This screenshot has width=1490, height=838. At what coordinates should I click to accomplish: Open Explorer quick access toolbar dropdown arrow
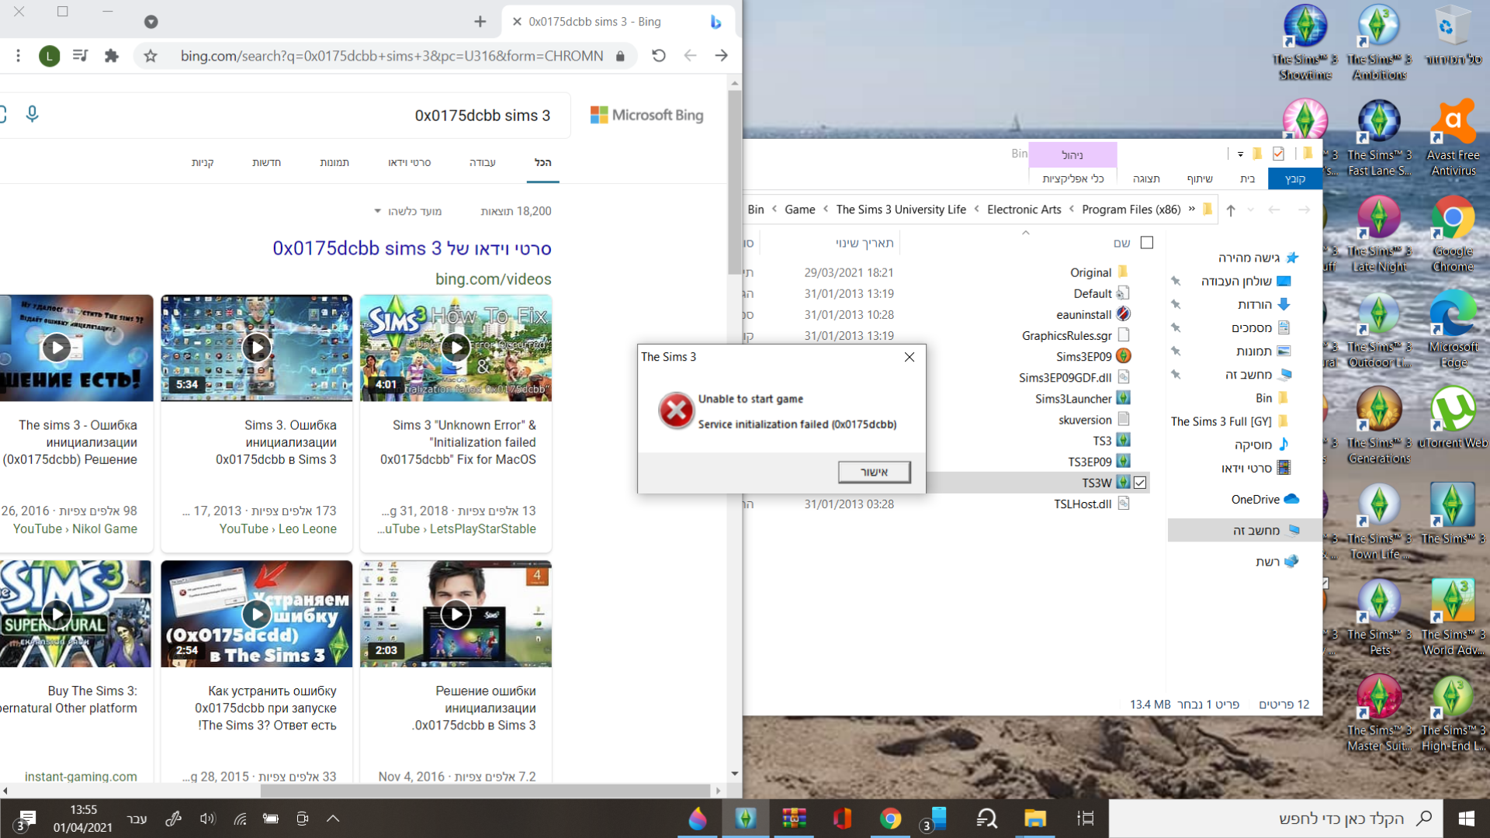pyautogui.click(x=1240, y=154)
